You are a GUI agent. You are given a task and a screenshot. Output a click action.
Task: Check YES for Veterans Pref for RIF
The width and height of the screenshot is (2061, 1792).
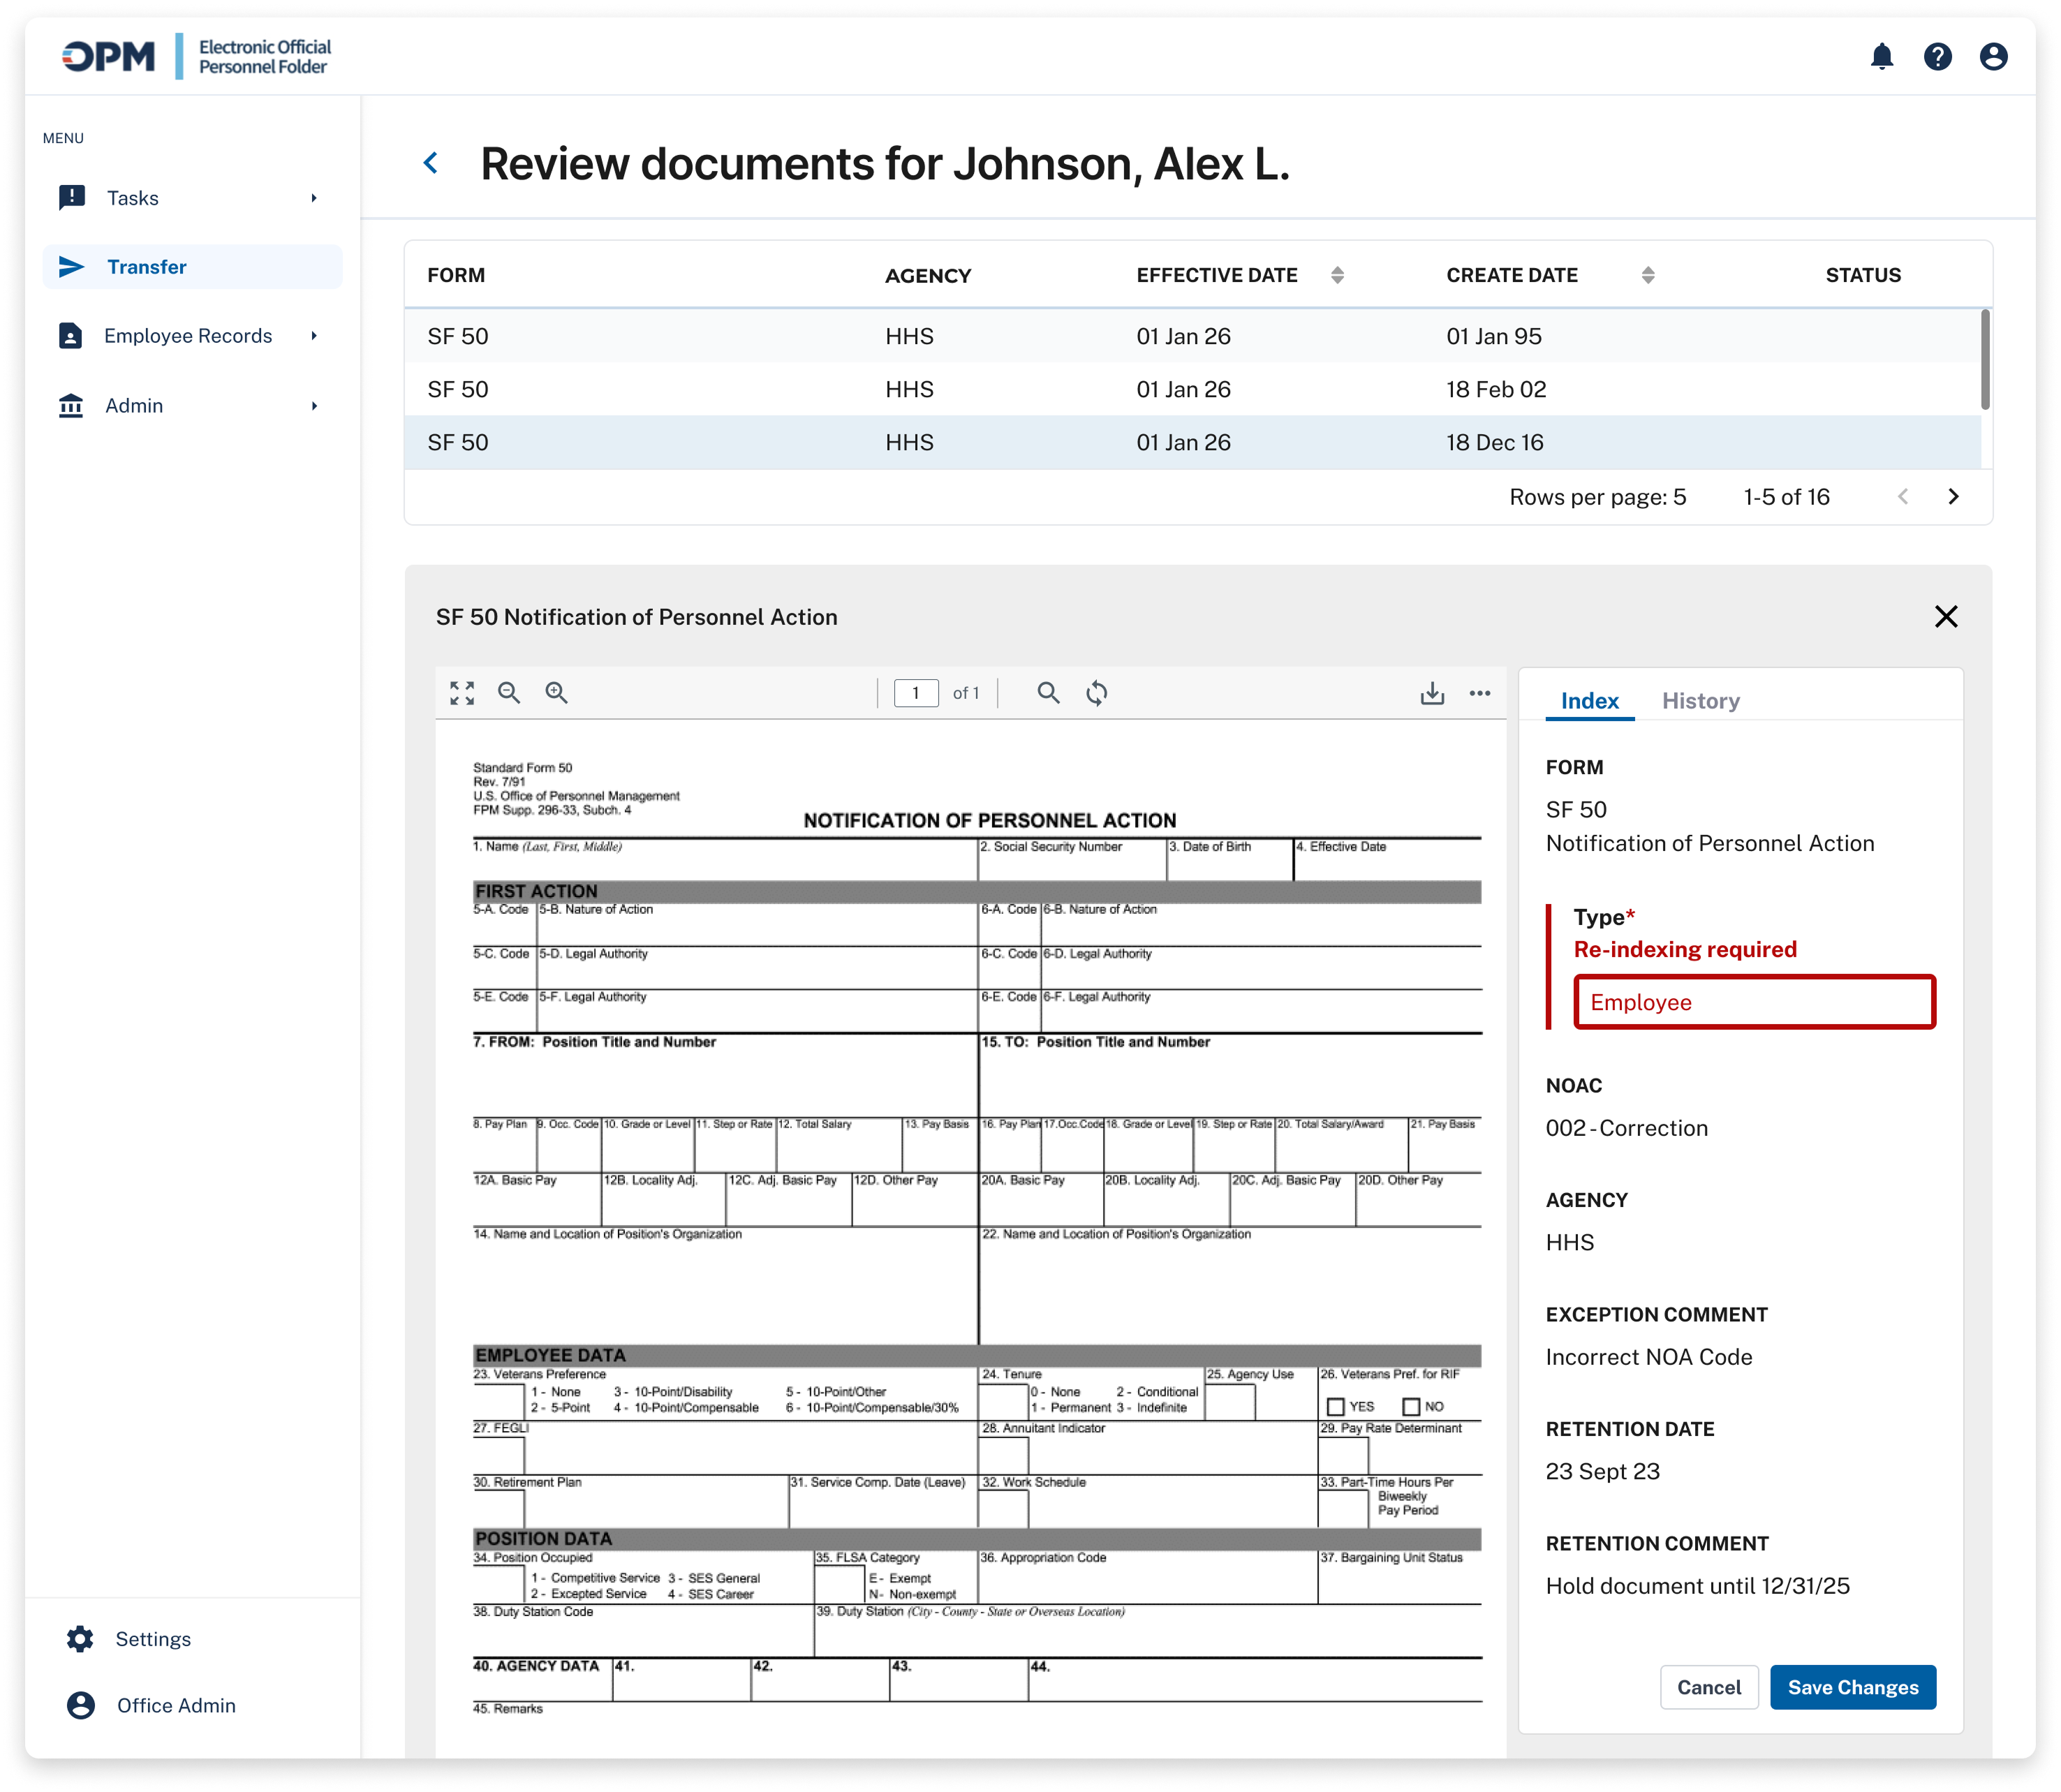[x=1335, y=1407]
